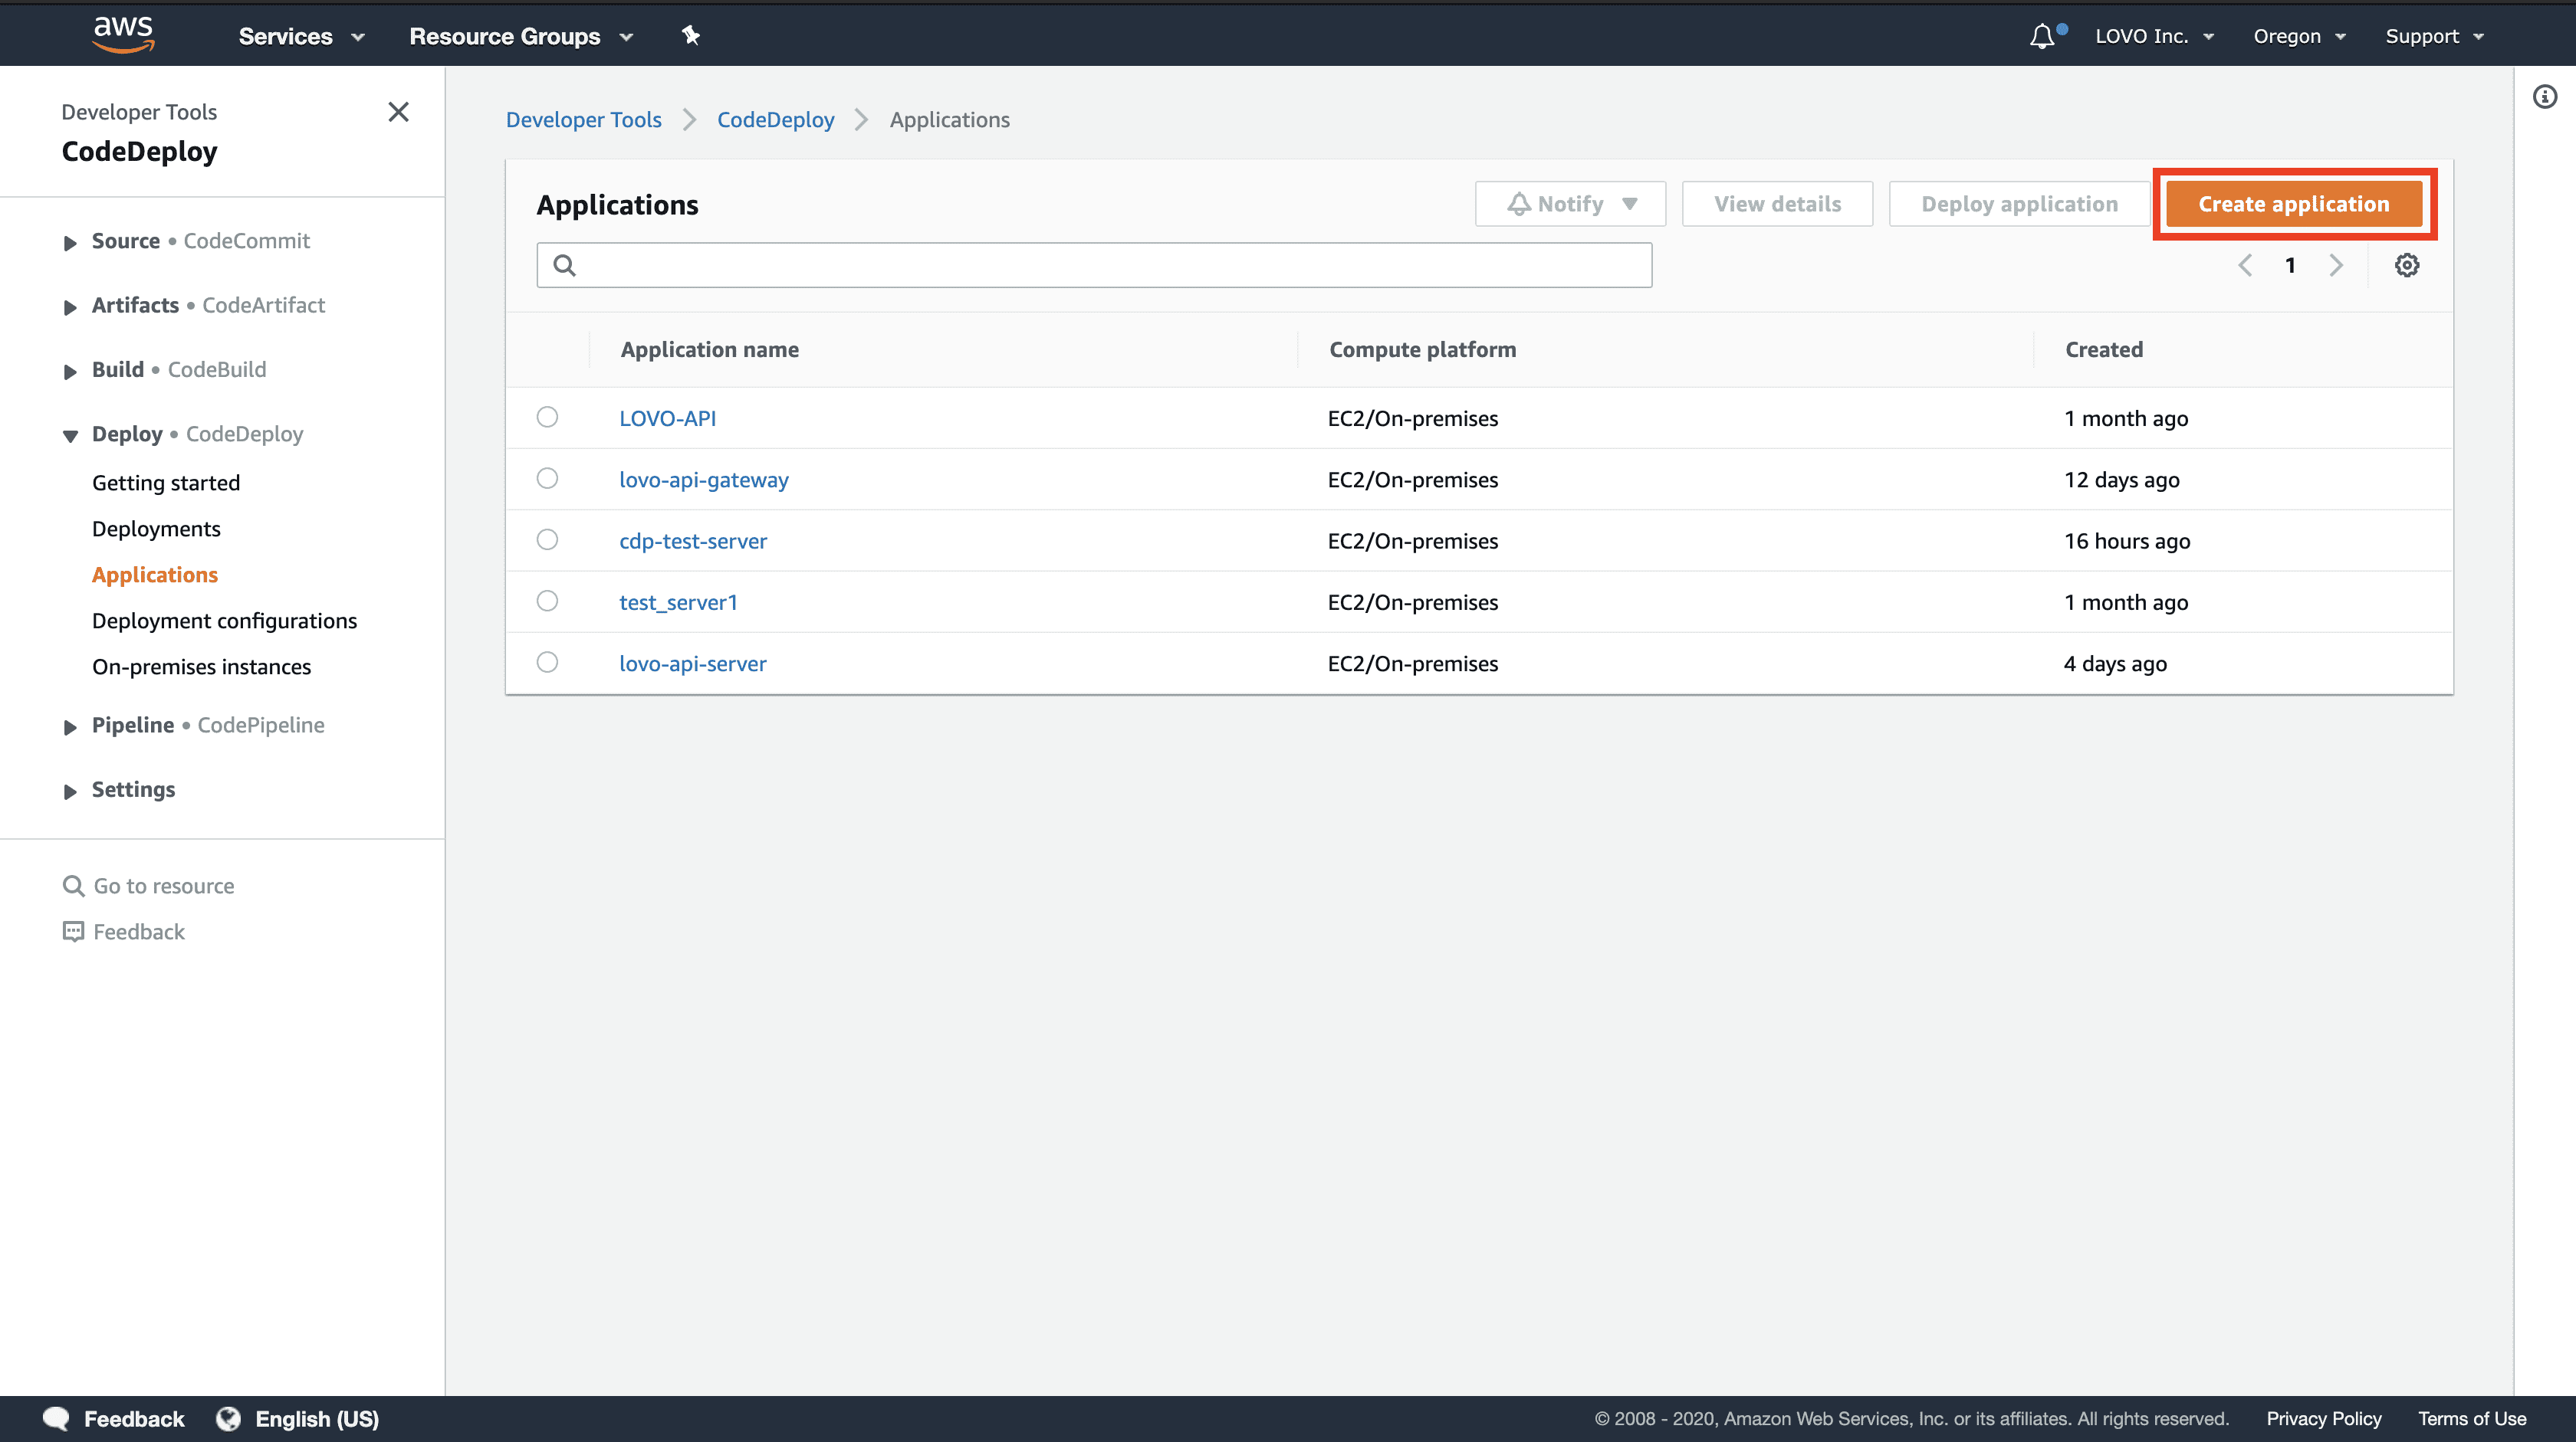The height and width of the screenshot is (1442, 2576).
Task: Click the Go to resource search icon
Action: click(x=73, y=886)
